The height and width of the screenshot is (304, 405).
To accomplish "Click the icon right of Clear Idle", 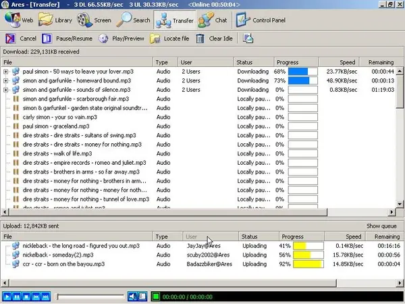I will (248, 39).
